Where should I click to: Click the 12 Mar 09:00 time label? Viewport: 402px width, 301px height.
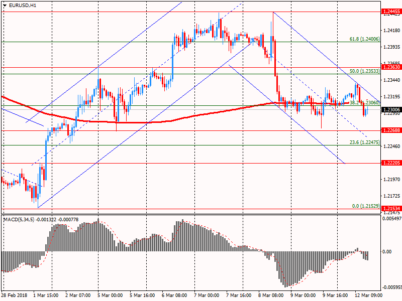[x=368, y=295]
